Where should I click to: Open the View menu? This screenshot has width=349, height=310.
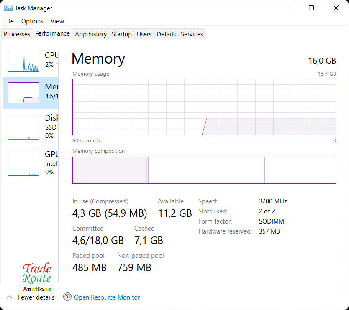point(57,21)
